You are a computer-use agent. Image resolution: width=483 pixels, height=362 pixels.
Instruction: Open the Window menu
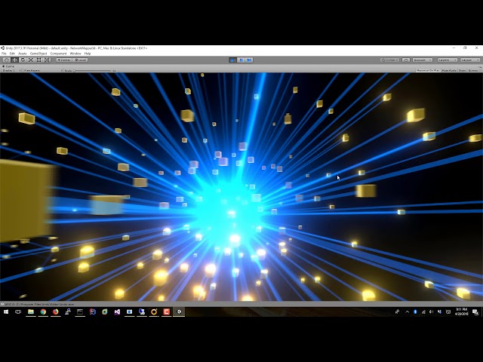[x=75, y=54]
